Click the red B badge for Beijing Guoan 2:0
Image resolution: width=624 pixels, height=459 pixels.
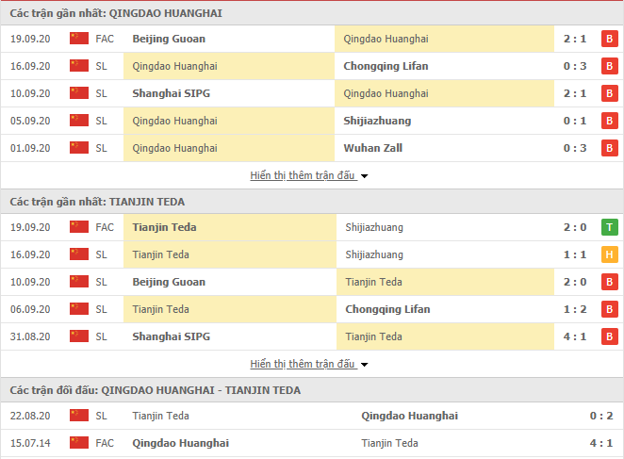coord(609,282)
